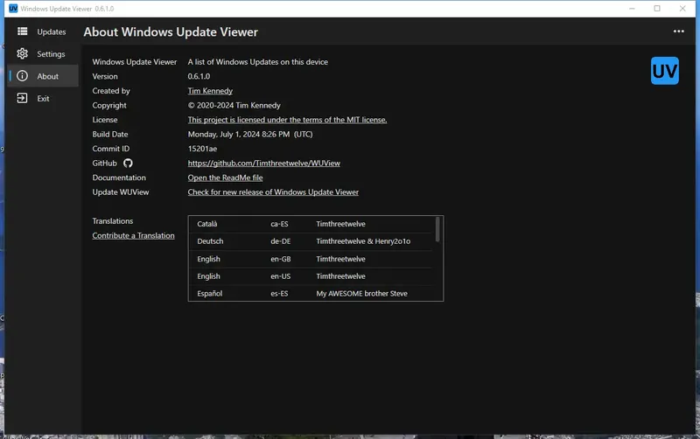Click the Commit ID label

pos(111,149)
